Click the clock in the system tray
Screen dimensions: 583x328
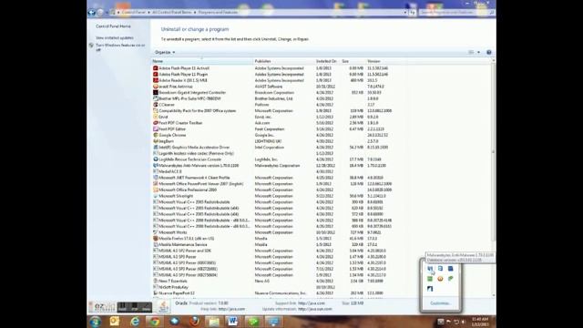pos(480,322)
